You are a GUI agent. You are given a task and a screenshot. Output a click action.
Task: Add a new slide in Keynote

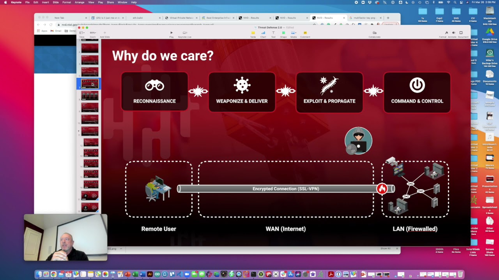(104, 34)
